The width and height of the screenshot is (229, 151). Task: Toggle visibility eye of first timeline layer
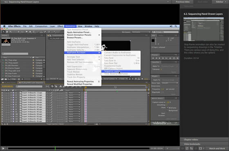2,93
